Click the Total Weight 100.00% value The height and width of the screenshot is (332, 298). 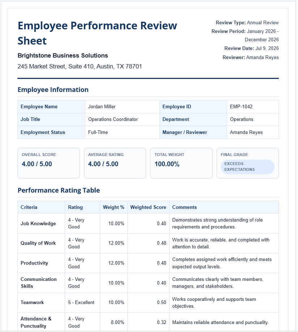167,164
